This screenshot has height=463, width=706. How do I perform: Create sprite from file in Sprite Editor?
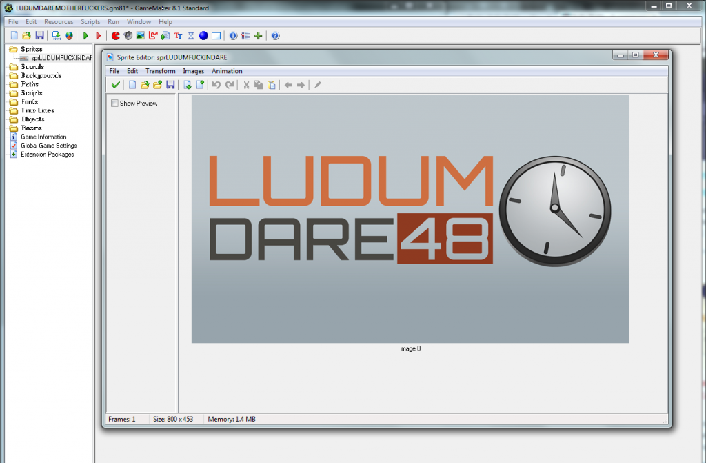145,85
